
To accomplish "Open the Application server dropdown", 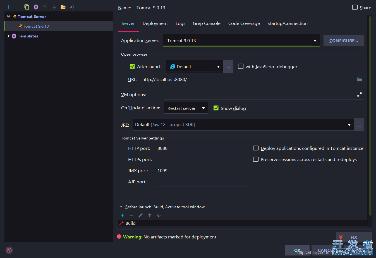I will [x=241, y=41].
